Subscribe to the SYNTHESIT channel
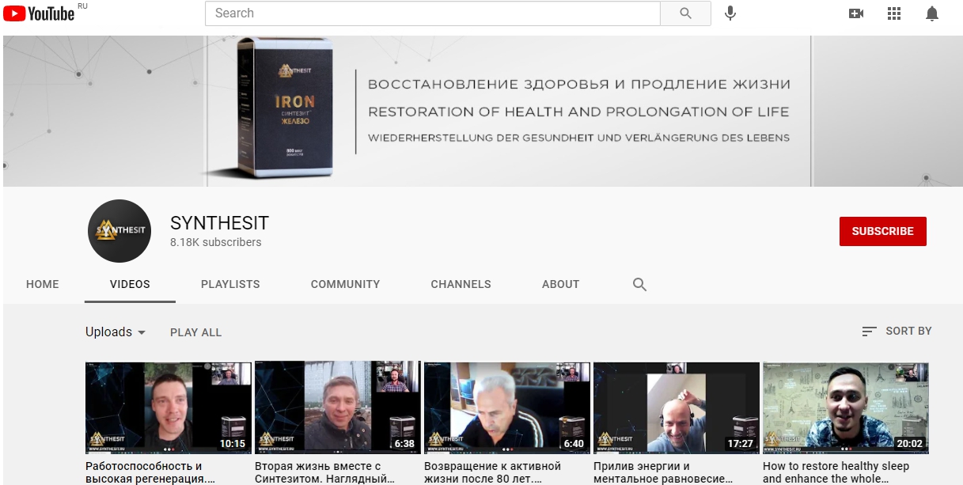Screen dimensions: 963x485 pyautogui.click(x=883, y=231)
